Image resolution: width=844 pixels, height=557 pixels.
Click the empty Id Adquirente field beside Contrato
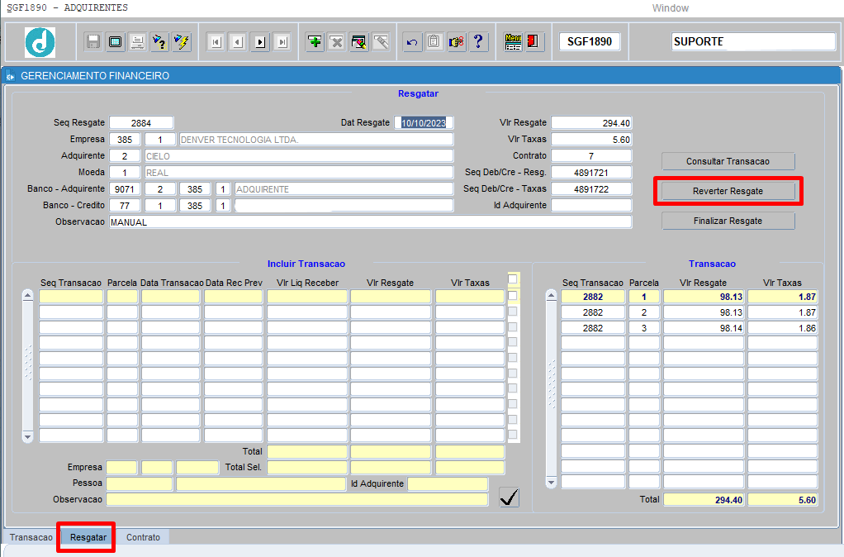[591, 205]
